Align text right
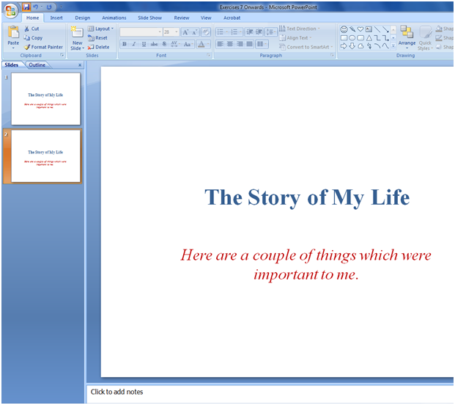This screenshot has width=455, height=405. click(240, 44)
